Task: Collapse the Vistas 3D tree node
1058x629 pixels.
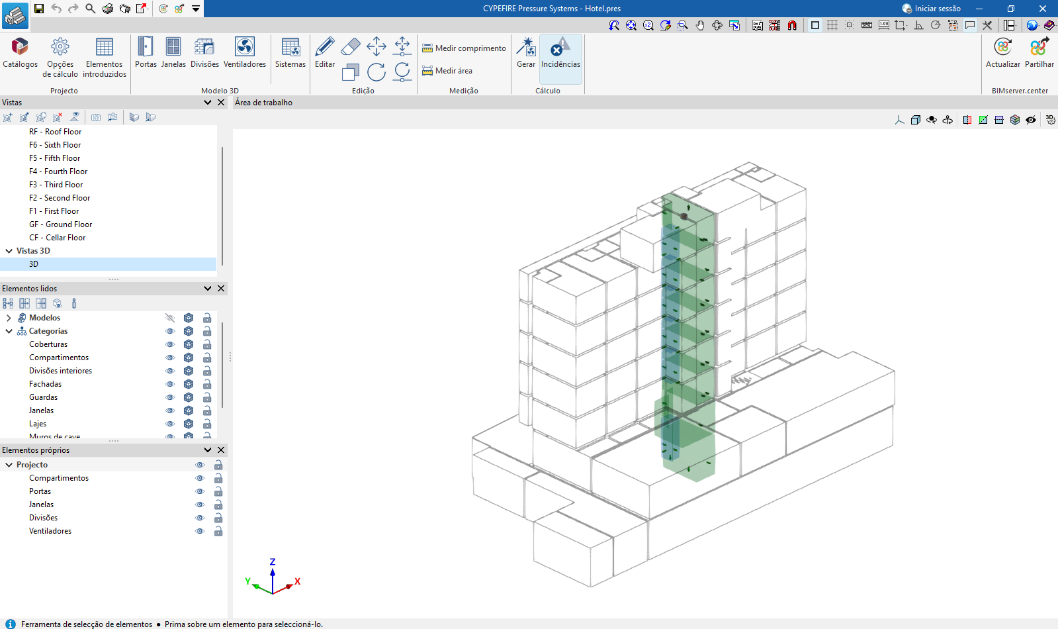Action: point(9,251)
